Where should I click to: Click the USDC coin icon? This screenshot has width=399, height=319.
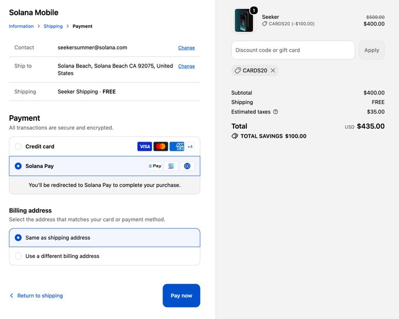pos(187,166)
